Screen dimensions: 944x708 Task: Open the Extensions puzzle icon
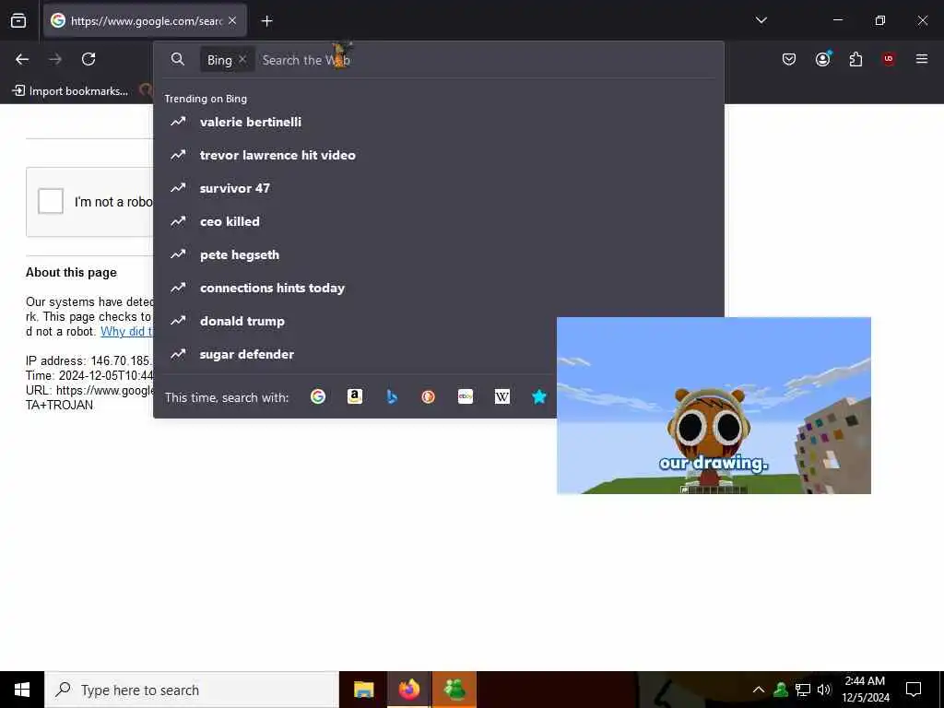[x=855, y=59]
